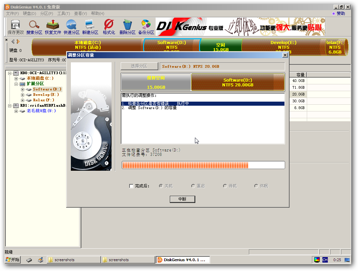Switch to second screenshots taskbar window
The width and height of the screenshot is (358, 271).
[x=128, y=260]
